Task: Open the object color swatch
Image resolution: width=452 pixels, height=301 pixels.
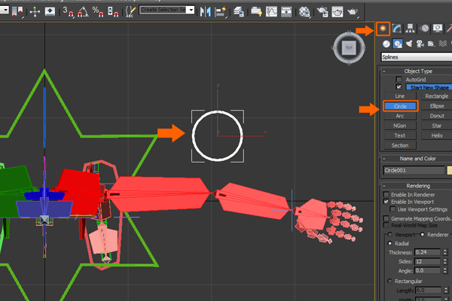Action: click(450, 170)
